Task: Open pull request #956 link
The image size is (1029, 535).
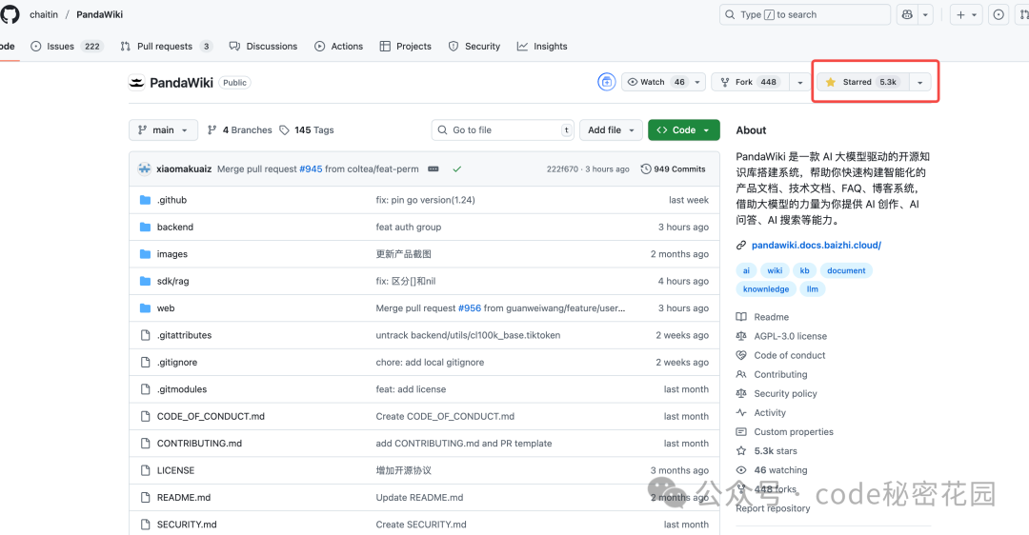Action: 469,308
